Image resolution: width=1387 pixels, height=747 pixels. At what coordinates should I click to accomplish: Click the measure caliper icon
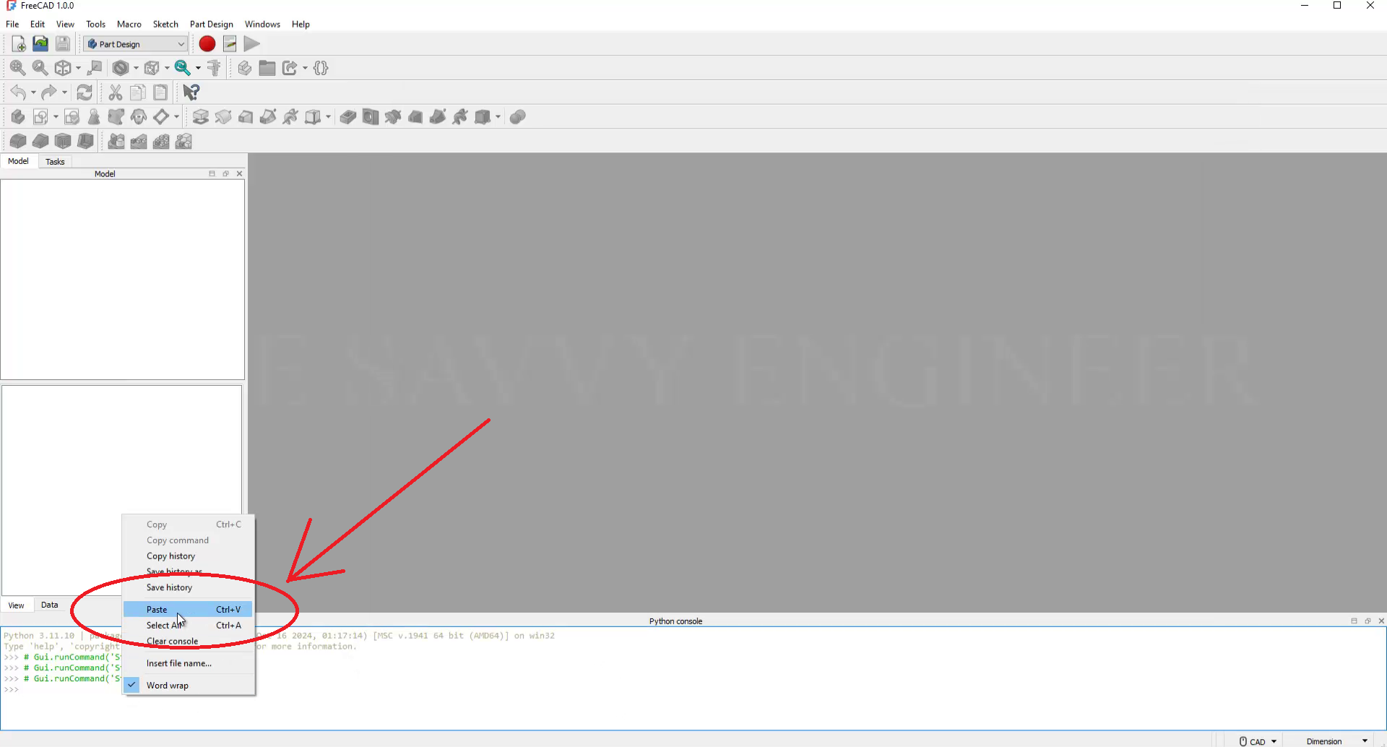[x=214, y=68]
